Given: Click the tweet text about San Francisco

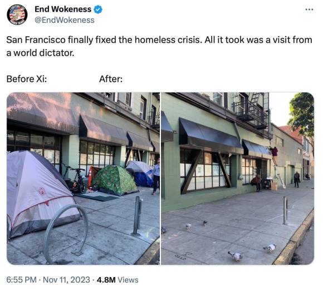Looking at the screenshot, I should tap(159, 46).
